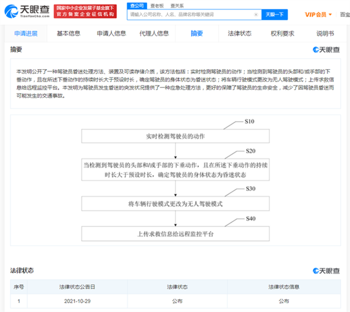This screenshot has width=350, height=312.
Task: Open the 权利要求 tab
Action: [x=282, y=34]
